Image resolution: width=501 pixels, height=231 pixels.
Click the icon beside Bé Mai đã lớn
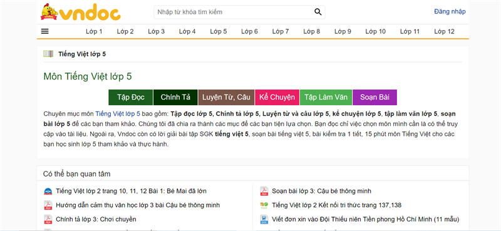48,192
